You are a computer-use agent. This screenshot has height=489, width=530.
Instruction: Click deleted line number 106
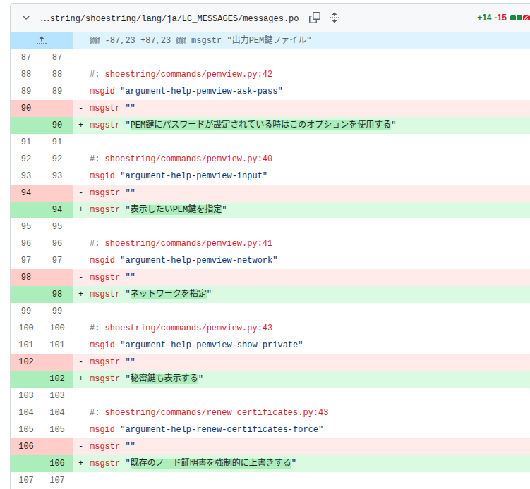(26, 446)
